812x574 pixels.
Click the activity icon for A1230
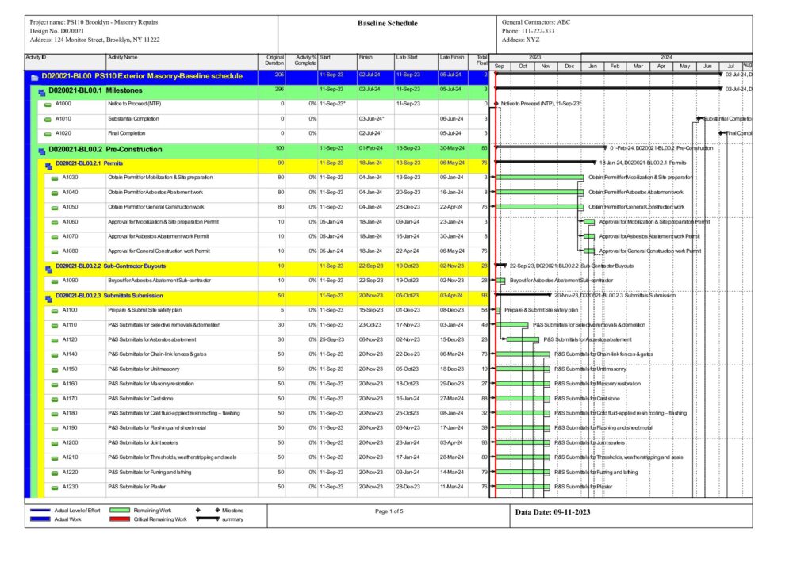tap(48, 487)
